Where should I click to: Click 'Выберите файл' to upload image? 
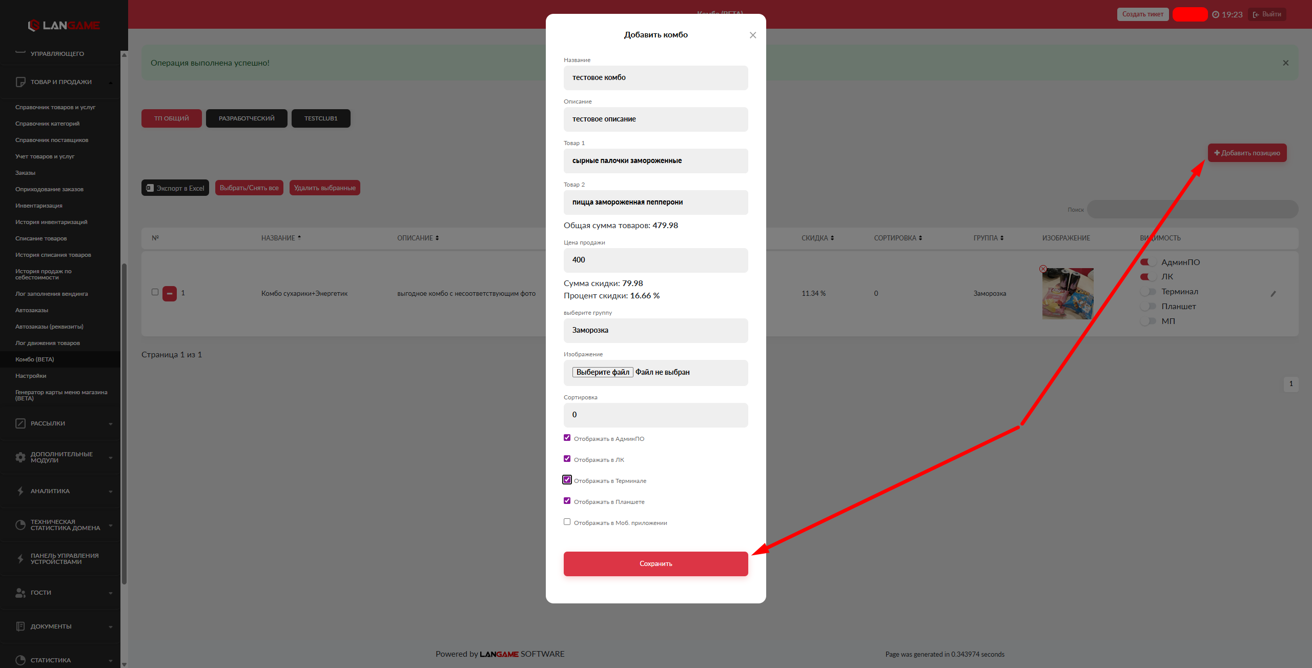click(603, 372)
